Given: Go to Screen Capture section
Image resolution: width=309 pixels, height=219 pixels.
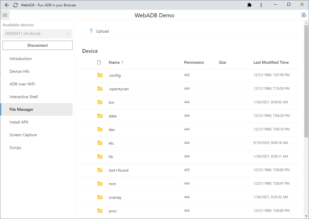Looking at the screenshot, I should click(23, 135).
